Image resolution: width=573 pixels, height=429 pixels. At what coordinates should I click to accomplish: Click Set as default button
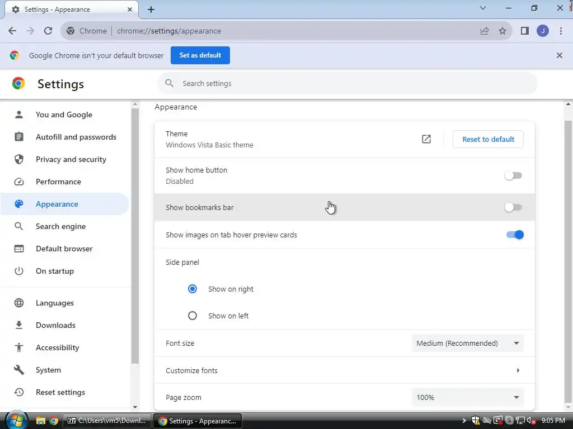pos(200,55)
